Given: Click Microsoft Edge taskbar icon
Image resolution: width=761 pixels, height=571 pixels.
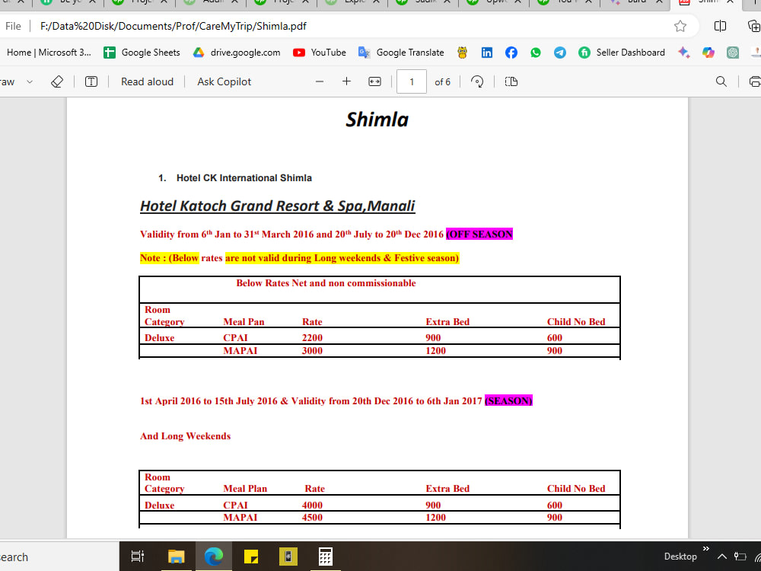Looking at the screenshot, I should tap(214, 557).
